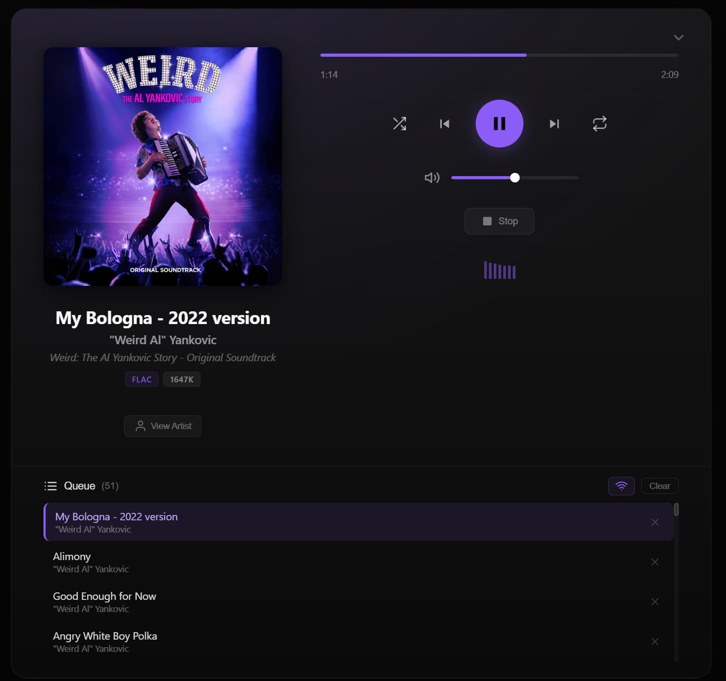Click the volume slider handle
Screen dimensions: 726x681
[514, 178]
